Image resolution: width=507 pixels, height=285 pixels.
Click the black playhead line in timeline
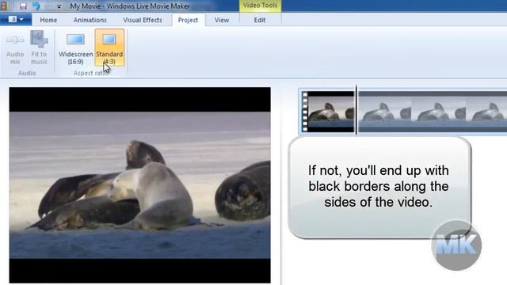pyautogui.click(x=356, y=110)
